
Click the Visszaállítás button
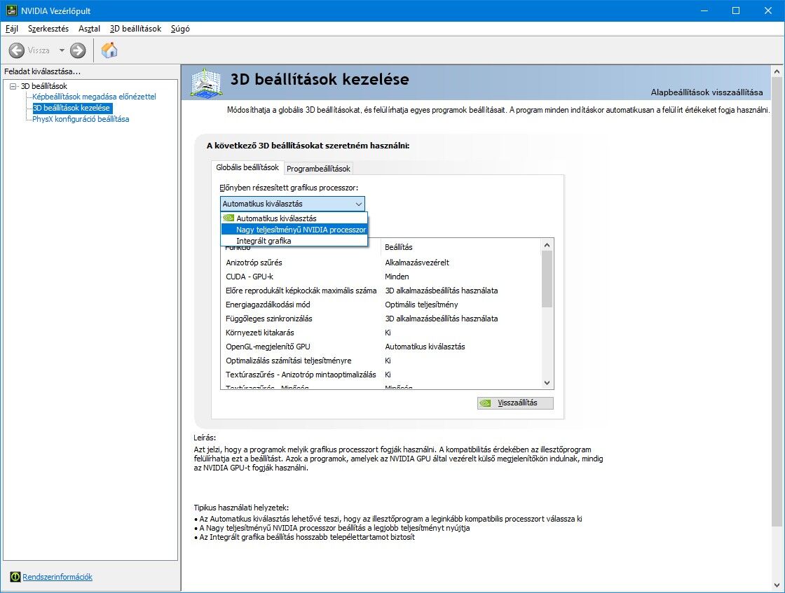click(515, 403)
